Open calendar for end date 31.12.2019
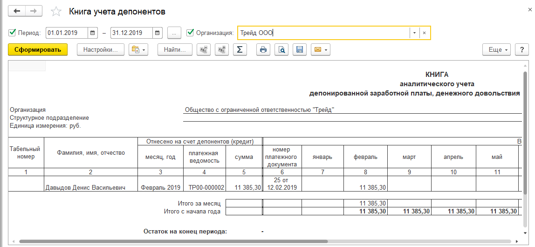The image size is (535, 247). 157,33
